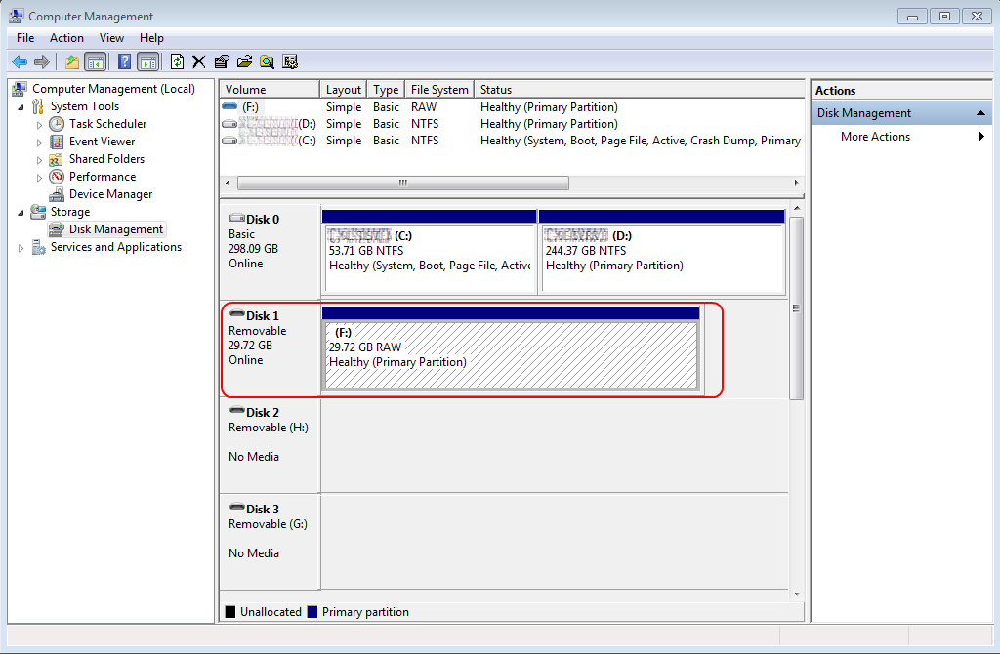Click the Properties toolbar icon
The width and height of the screenshot is (1000, 654).
(222, 61)
